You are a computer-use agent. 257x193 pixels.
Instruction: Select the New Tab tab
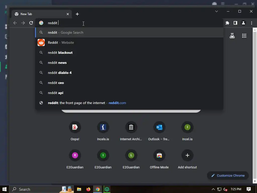(x=42, y=14)
